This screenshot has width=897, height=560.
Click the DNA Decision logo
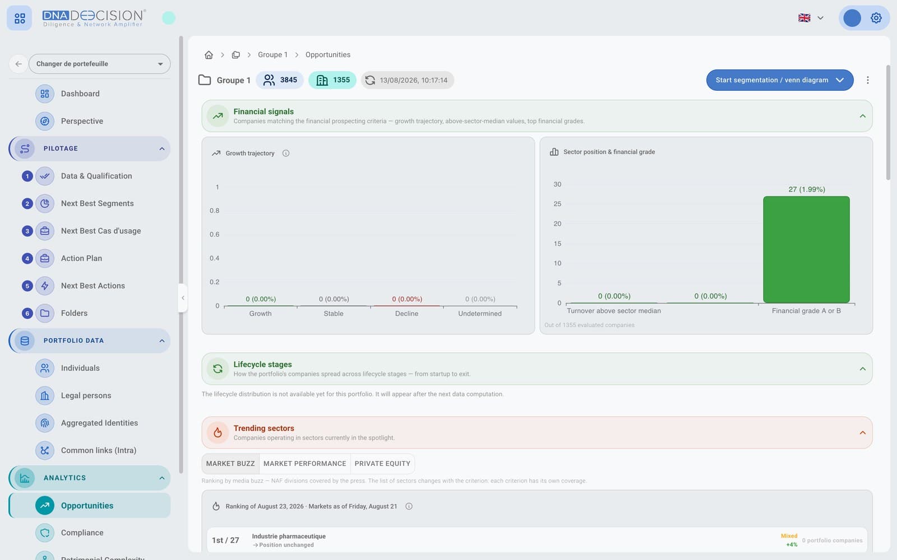94,18
